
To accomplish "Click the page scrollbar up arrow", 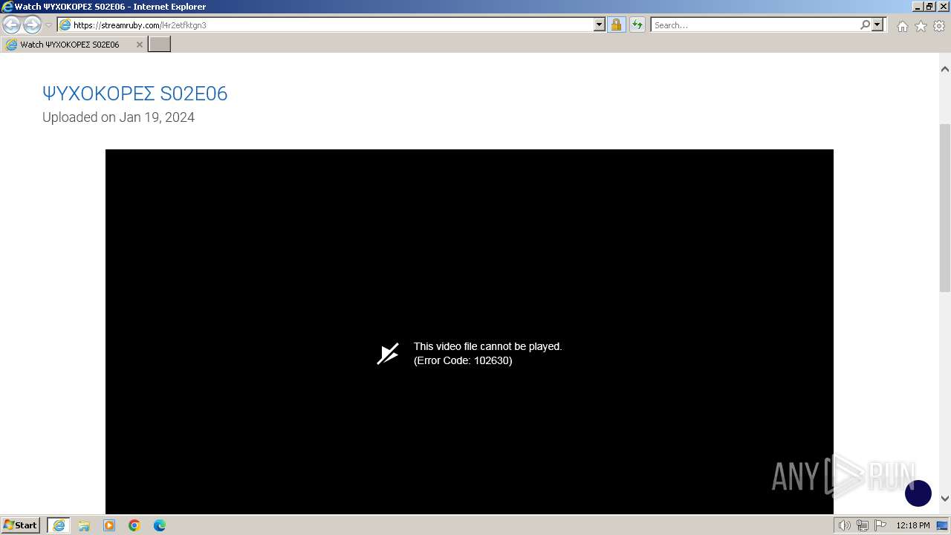I will coord(945,69).
